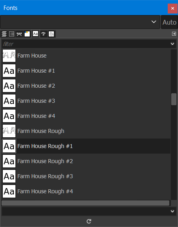Select the Fonts tab with Aa icon
This screenshot has height=227, width=178.
click(x=35, y=34)
